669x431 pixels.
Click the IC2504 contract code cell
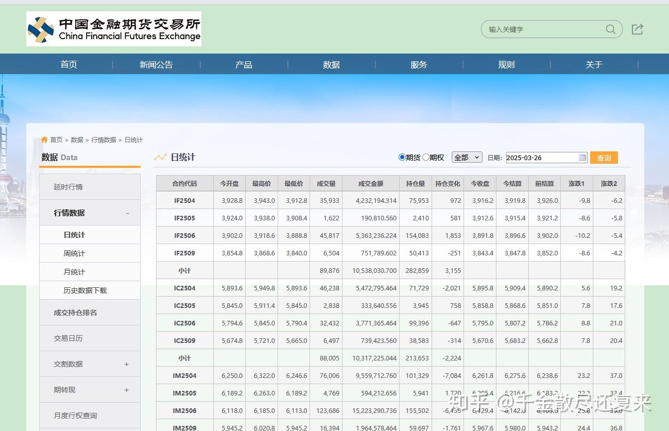(x=184, y=288)
